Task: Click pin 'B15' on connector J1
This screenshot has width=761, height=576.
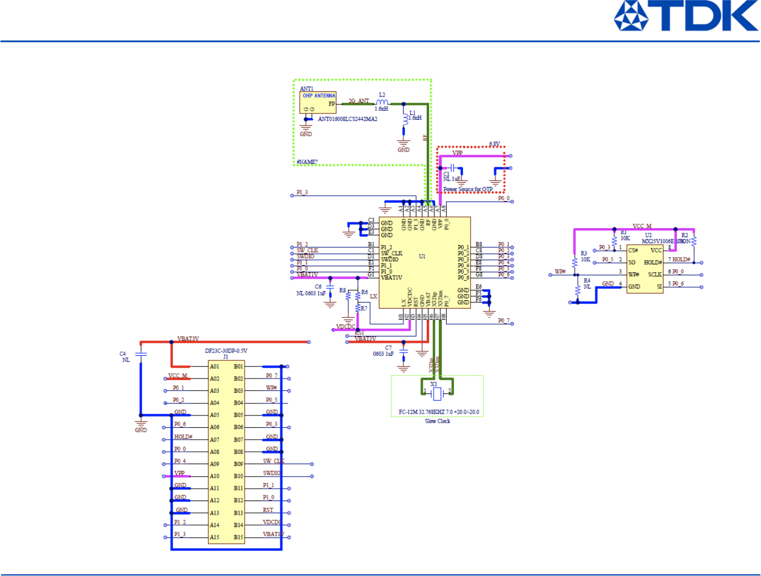Action: [x=238, y=537]
